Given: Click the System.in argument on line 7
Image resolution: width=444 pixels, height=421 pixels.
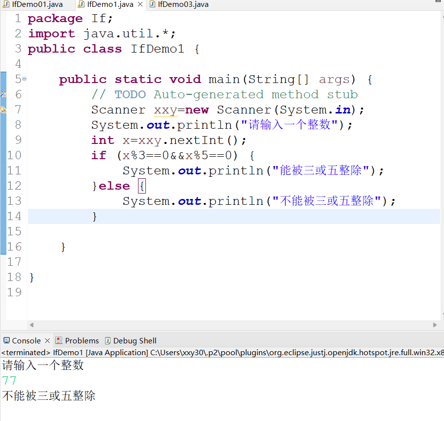Looking at the screenshot, I should pos(315,110).
